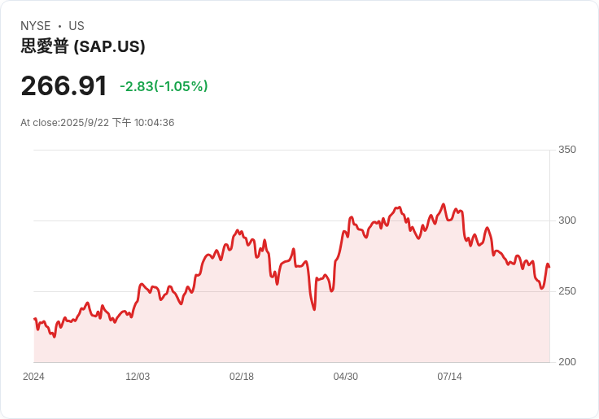Click the US market label
Image resolution: width=599 pixels, height=419 pixels.
[x=77, y=26]
